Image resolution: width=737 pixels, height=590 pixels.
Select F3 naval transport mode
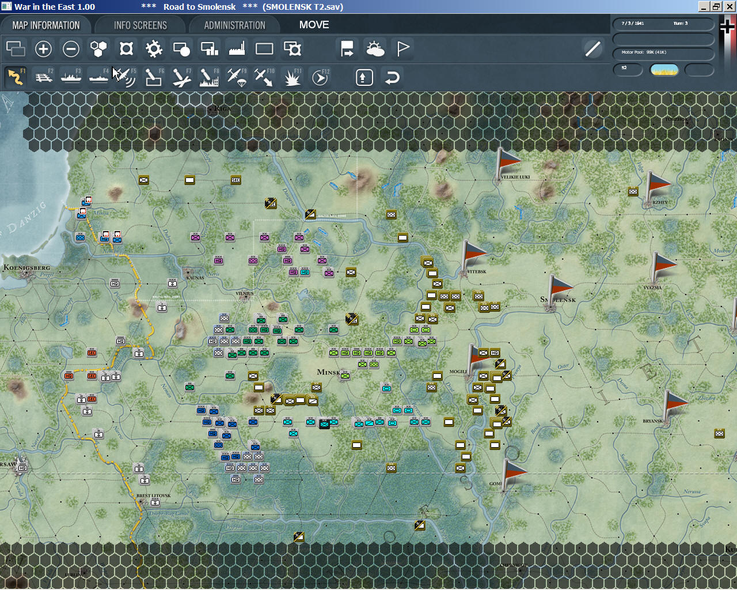71,77
